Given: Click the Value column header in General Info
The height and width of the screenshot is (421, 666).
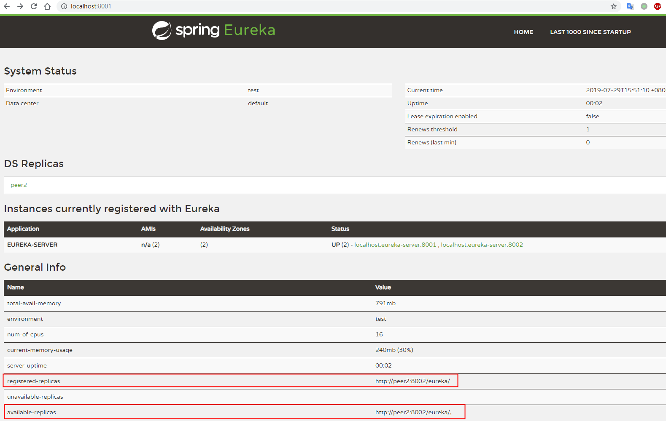Looking at the screenshot, I should click(x=383, y=287).
